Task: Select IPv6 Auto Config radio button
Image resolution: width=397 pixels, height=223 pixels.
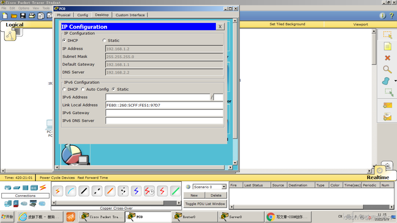Action: click(83, 89)
